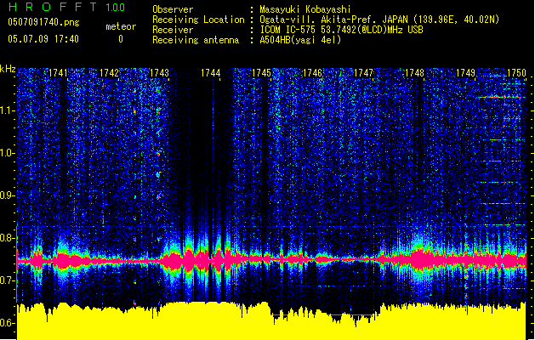The height and width of the screenshot is (340, 535).
Task: Click the 0.9 kHz axis label
Action: [7, 195]
